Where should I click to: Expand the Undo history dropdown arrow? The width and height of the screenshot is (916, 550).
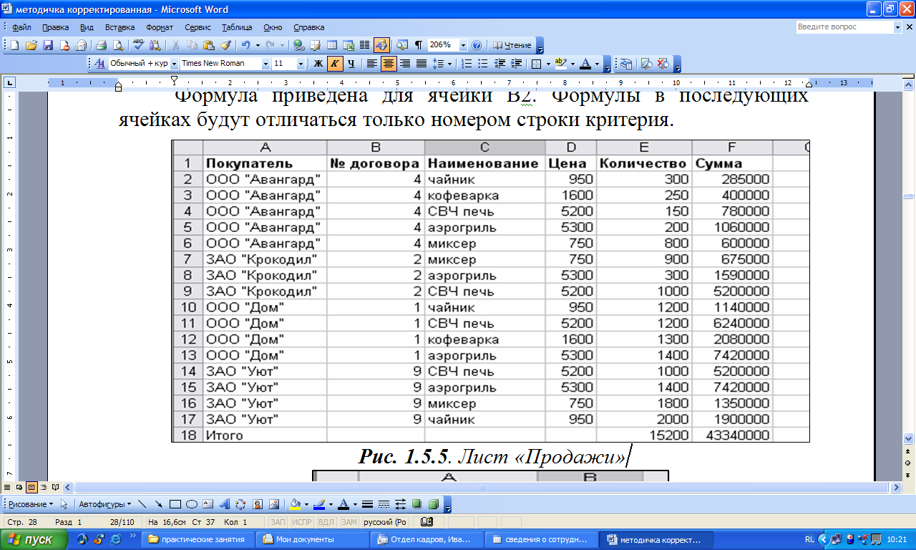pos(258,45)
